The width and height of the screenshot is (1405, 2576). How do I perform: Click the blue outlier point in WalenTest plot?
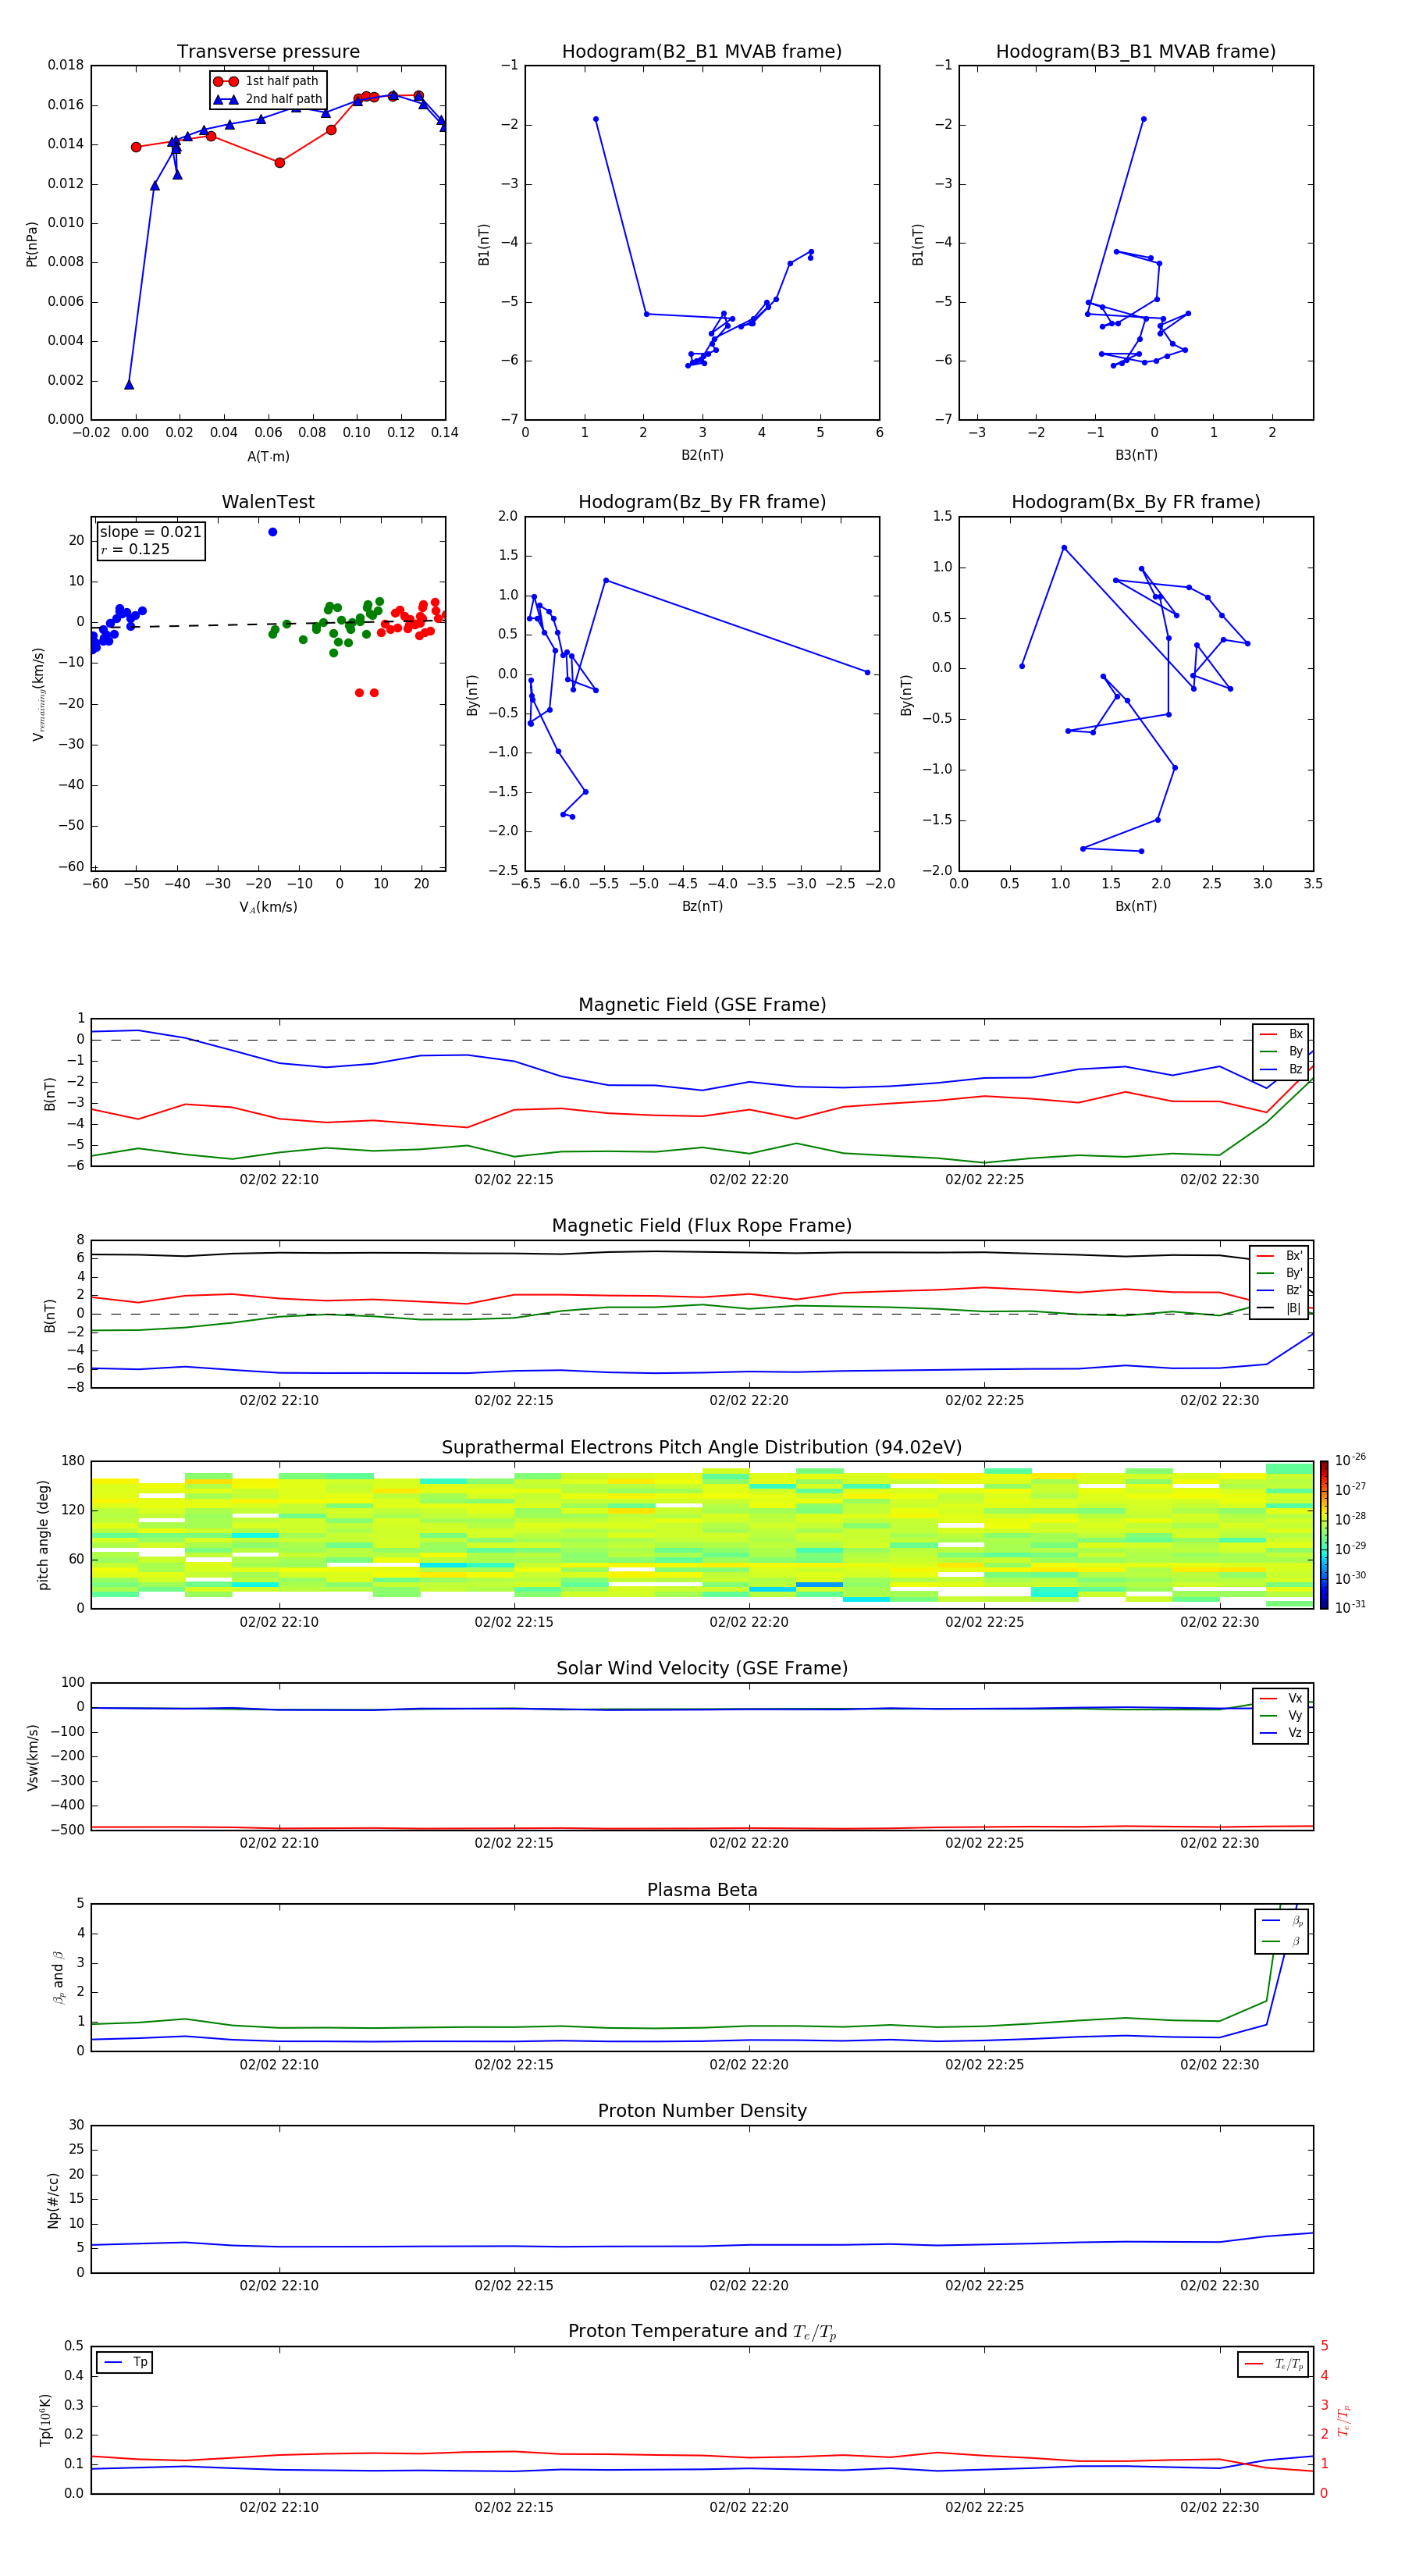272,532
